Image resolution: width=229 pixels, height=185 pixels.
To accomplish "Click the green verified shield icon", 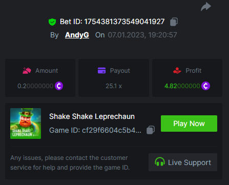I will (x=52, y=22).
